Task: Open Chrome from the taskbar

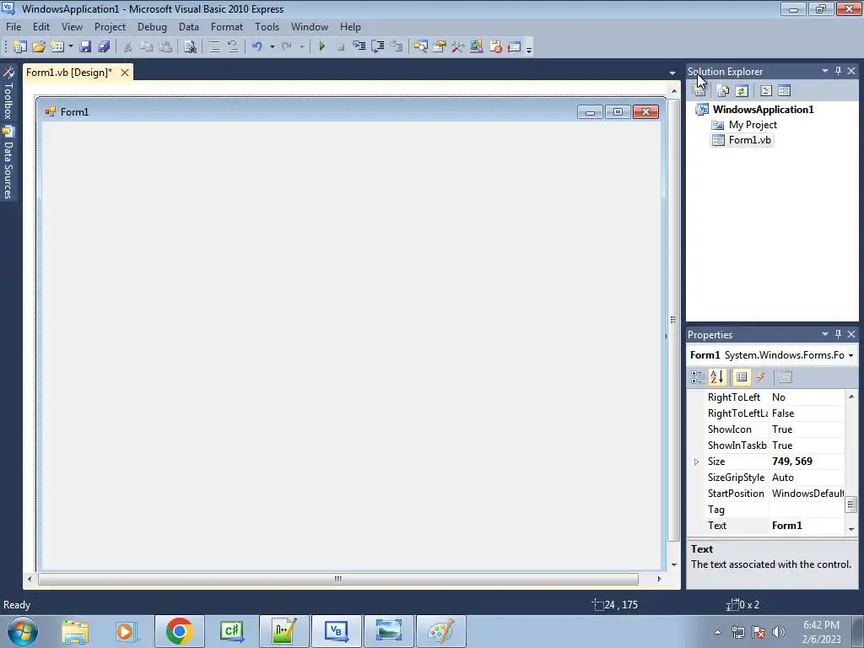Action: [x=179, y=631]
